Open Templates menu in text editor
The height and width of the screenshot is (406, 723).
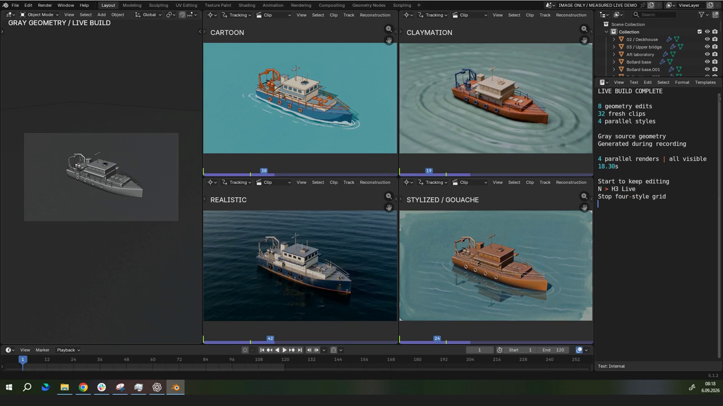point(705,82)
